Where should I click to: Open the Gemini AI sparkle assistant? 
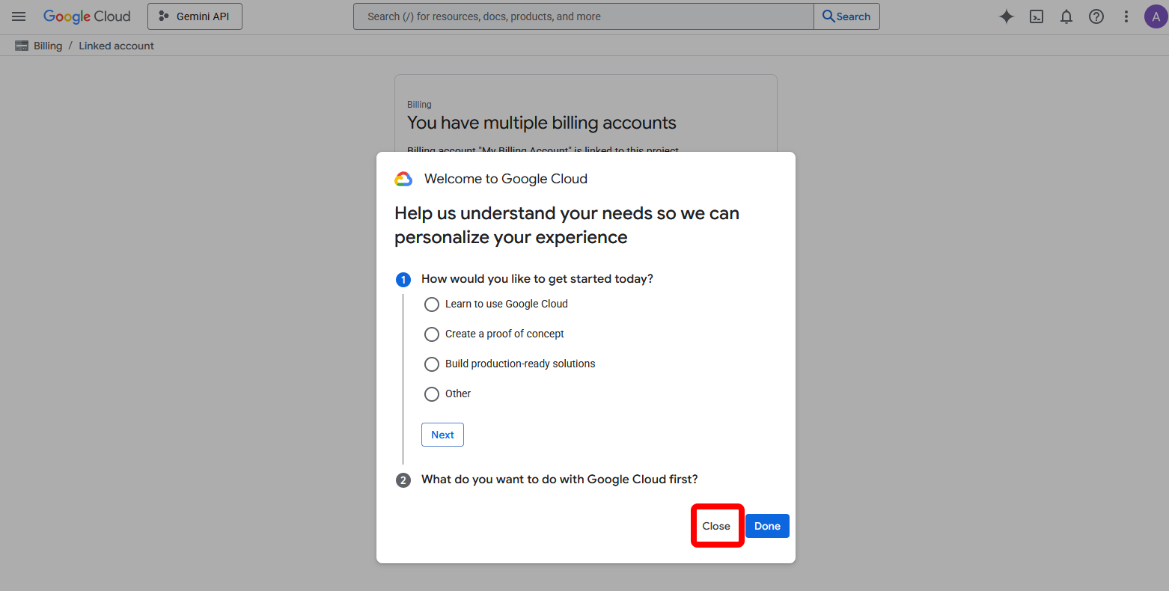(1007, 16)
